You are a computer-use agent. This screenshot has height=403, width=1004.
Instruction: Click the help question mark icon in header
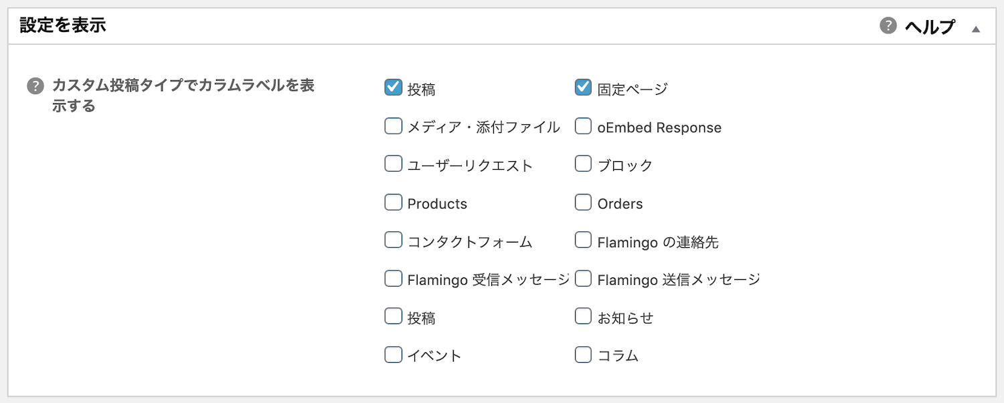pyautogui.click(x=888, y=26)
